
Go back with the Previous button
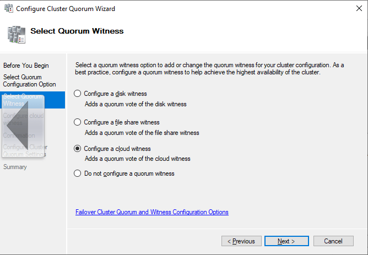pos(241,241)
